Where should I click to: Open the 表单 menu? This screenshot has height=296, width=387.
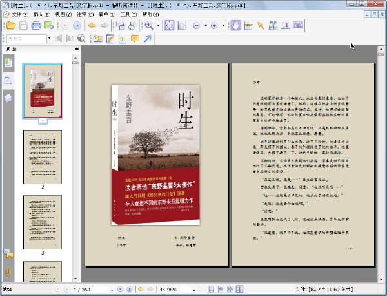107,15
